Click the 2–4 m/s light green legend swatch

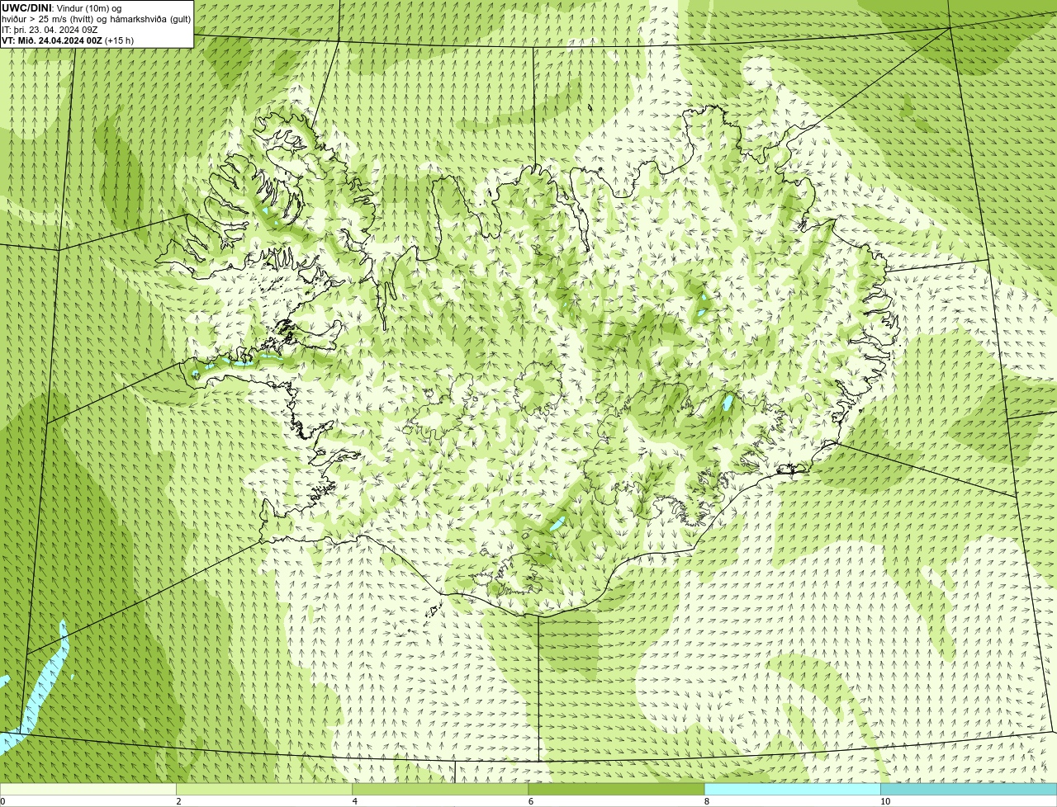(x=264, y=789)
